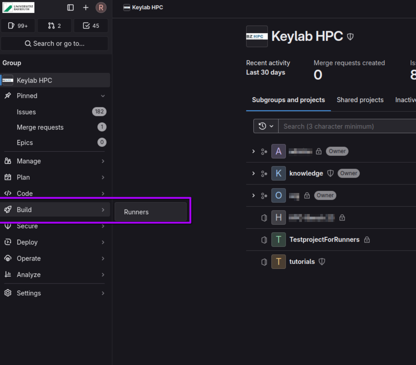Click the Pinned pin icon
The height and width of the screenshot is (365, 416).
(8, 95)
